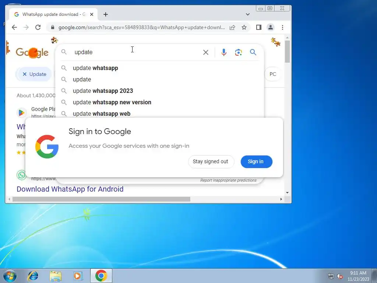Viewport: 377px width, 283px height.
Task: Click the scroll down arrow
Action: [287, 193]
